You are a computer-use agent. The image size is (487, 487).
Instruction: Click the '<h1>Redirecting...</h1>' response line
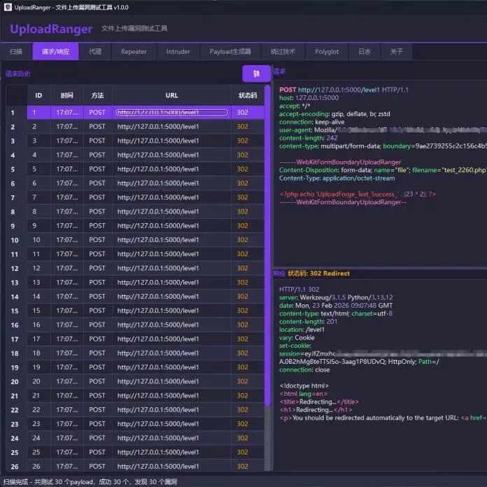coord(316,410)
